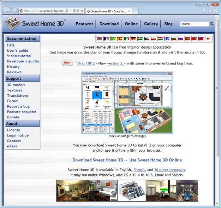The image size is (221, 208).
Task: Open the Download menu item
Action: (109, 24)
